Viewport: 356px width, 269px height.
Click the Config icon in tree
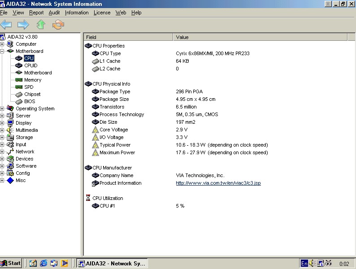tap(10, 173)
